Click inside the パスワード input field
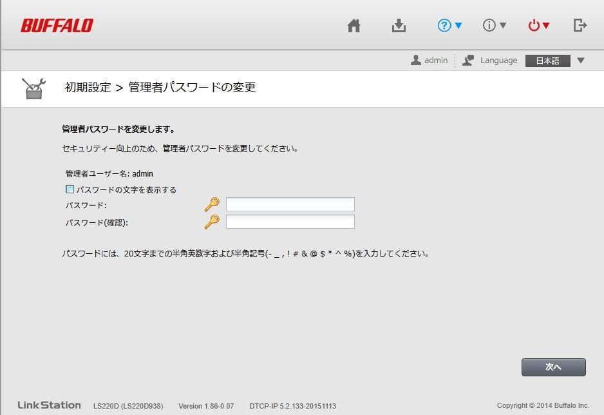The width and height of the screenshot is (604, 415). click(289, 204)
